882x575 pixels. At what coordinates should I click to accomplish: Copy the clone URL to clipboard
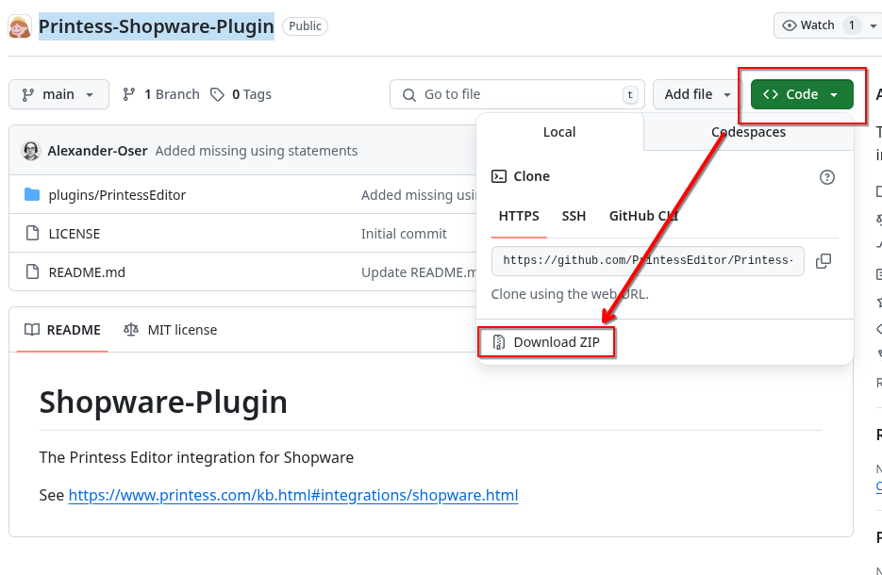[x=824, y=261]
